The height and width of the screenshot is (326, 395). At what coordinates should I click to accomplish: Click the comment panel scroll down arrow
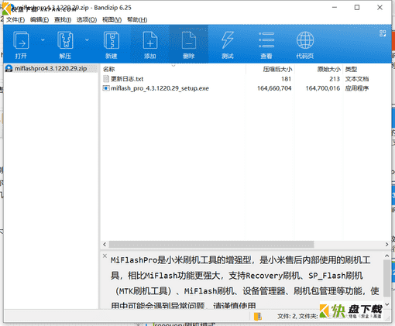386,304
